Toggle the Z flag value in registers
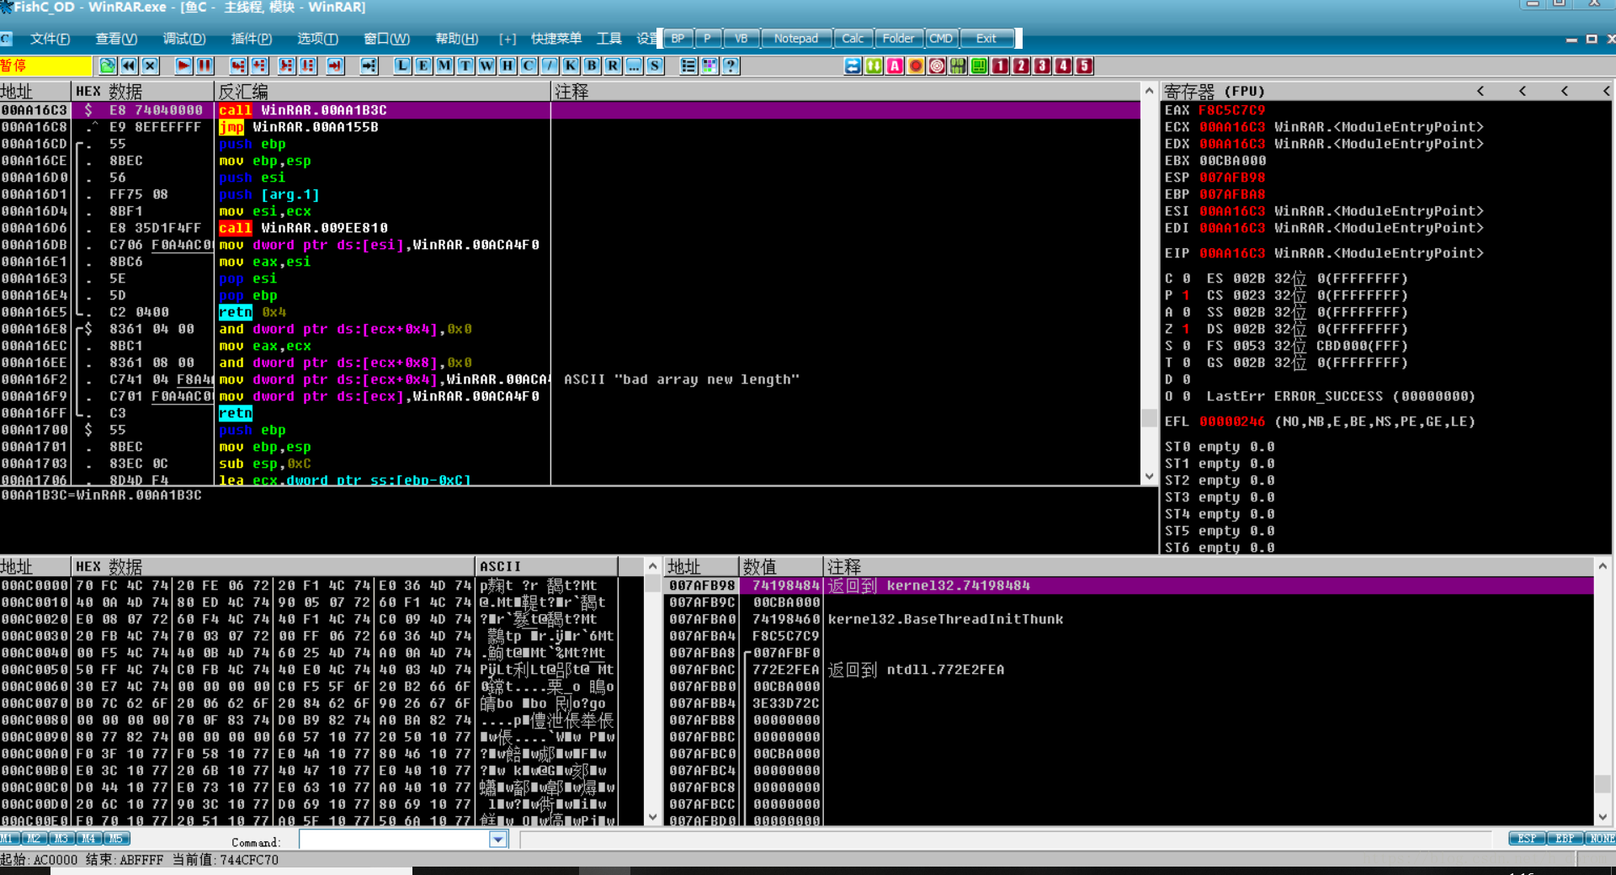 coord(1186,329)
